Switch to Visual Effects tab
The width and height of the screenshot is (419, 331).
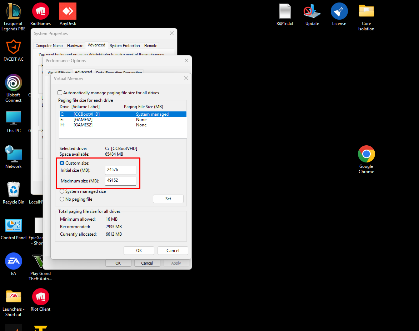[59, 72]
